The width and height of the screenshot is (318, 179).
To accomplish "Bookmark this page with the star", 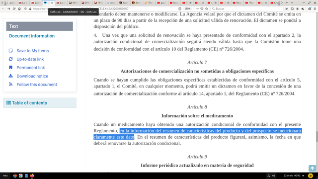I will (207, 9).
